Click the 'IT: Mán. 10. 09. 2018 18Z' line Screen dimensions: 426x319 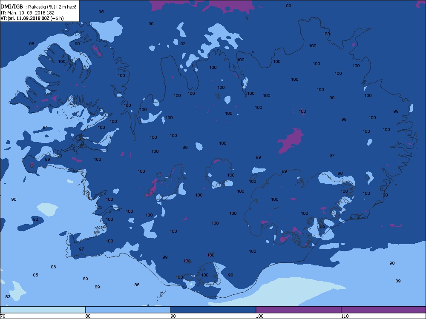coord(28,12)
